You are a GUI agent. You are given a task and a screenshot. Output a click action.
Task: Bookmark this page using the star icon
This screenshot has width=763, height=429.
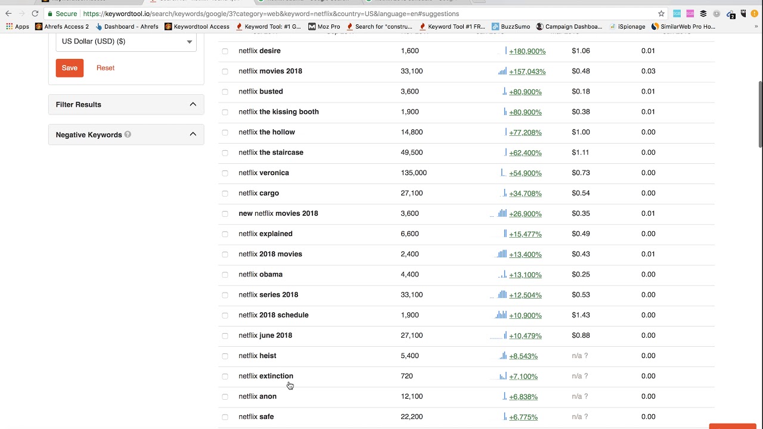(661, 14)
